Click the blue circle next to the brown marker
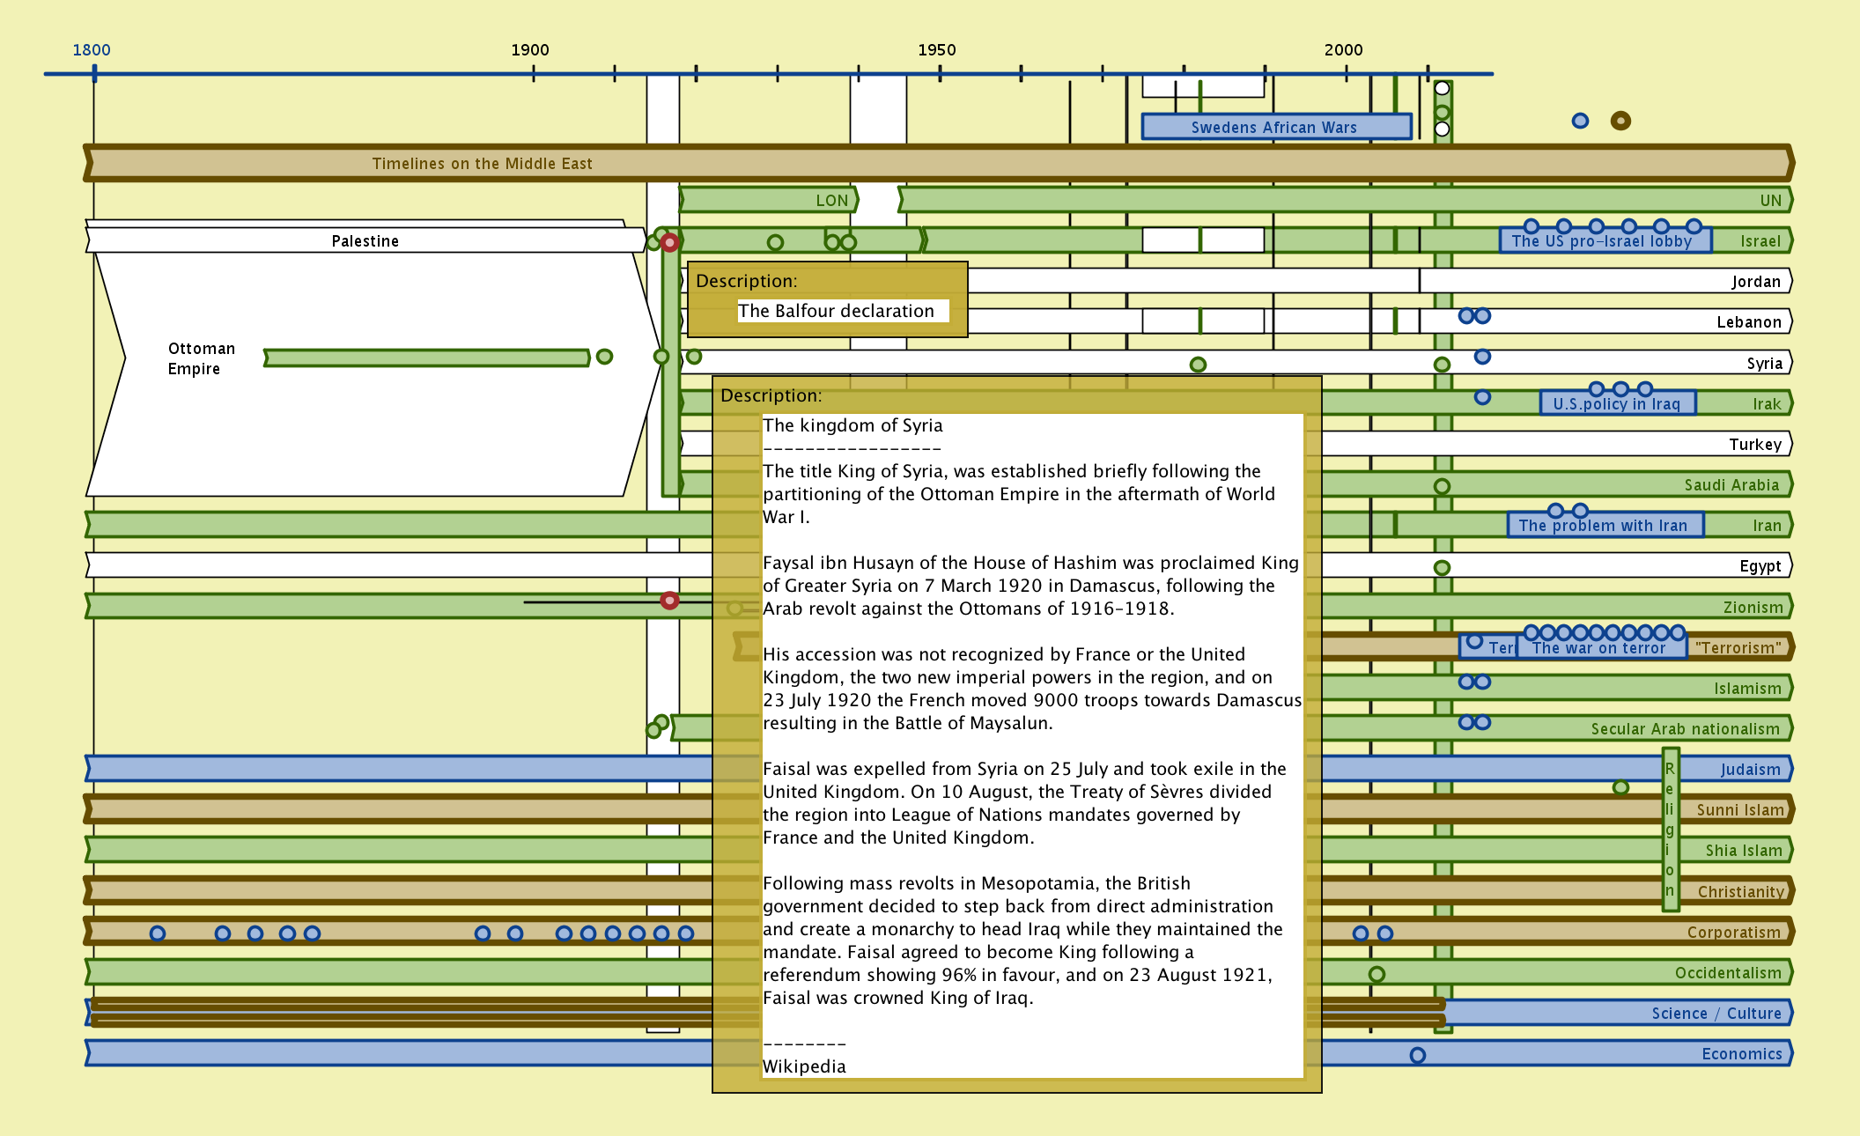 (1580, 121)
